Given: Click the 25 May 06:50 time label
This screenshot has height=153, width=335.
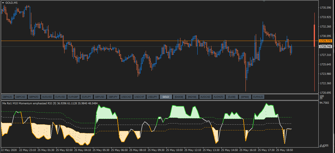Looking at the screenshot, I should 120,150.
